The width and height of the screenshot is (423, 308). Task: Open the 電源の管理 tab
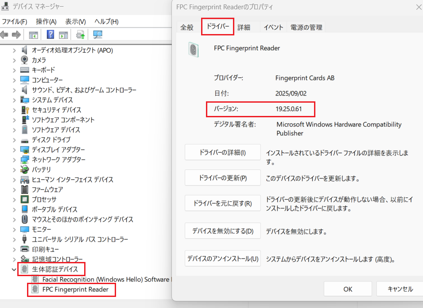click(x=306, y=27)
